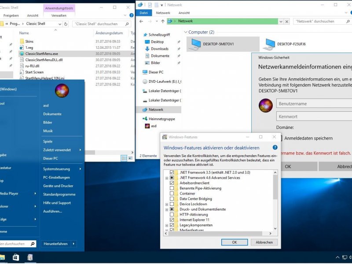Click the down scroll arrow of the features list

point(275,228)
